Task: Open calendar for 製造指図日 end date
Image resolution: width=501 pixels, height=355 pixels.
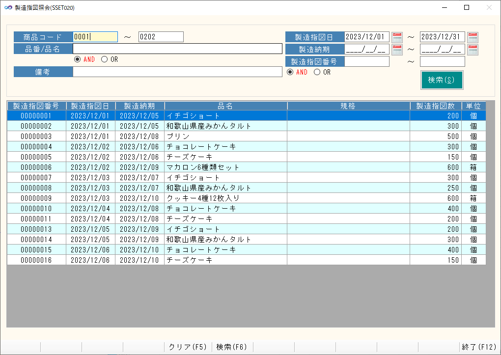Action: [473, 37]
